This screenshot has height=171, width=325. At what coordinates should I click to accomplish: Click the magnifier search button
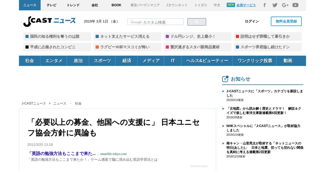click(197, 22)
